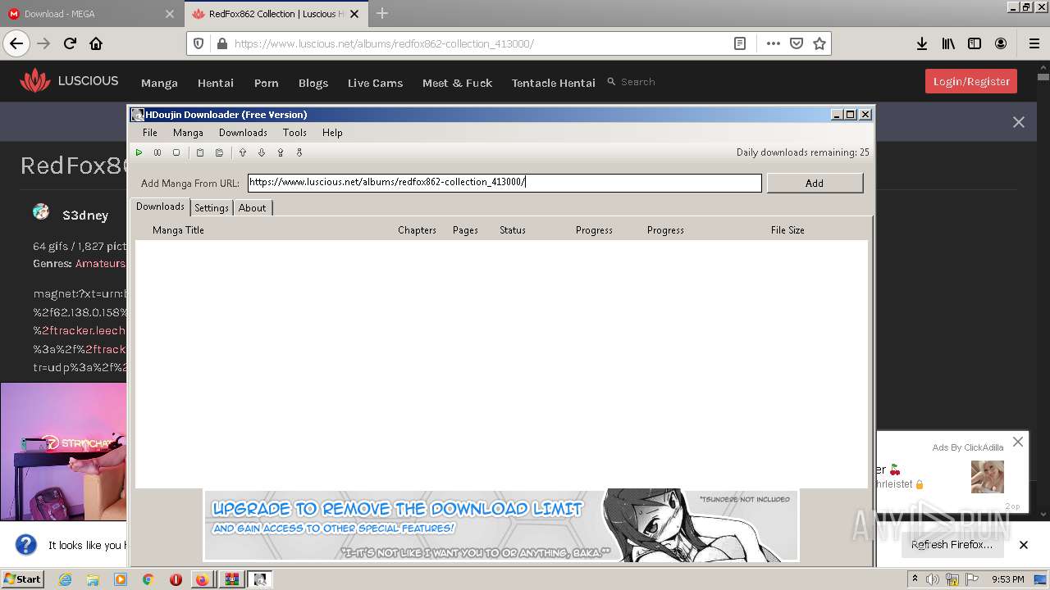Bookmark this page with the star icon

[x=819, y=43]
